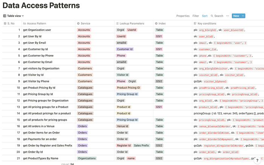
Task: Click the 'name' tag in row 21
Action: coord(131,158)
